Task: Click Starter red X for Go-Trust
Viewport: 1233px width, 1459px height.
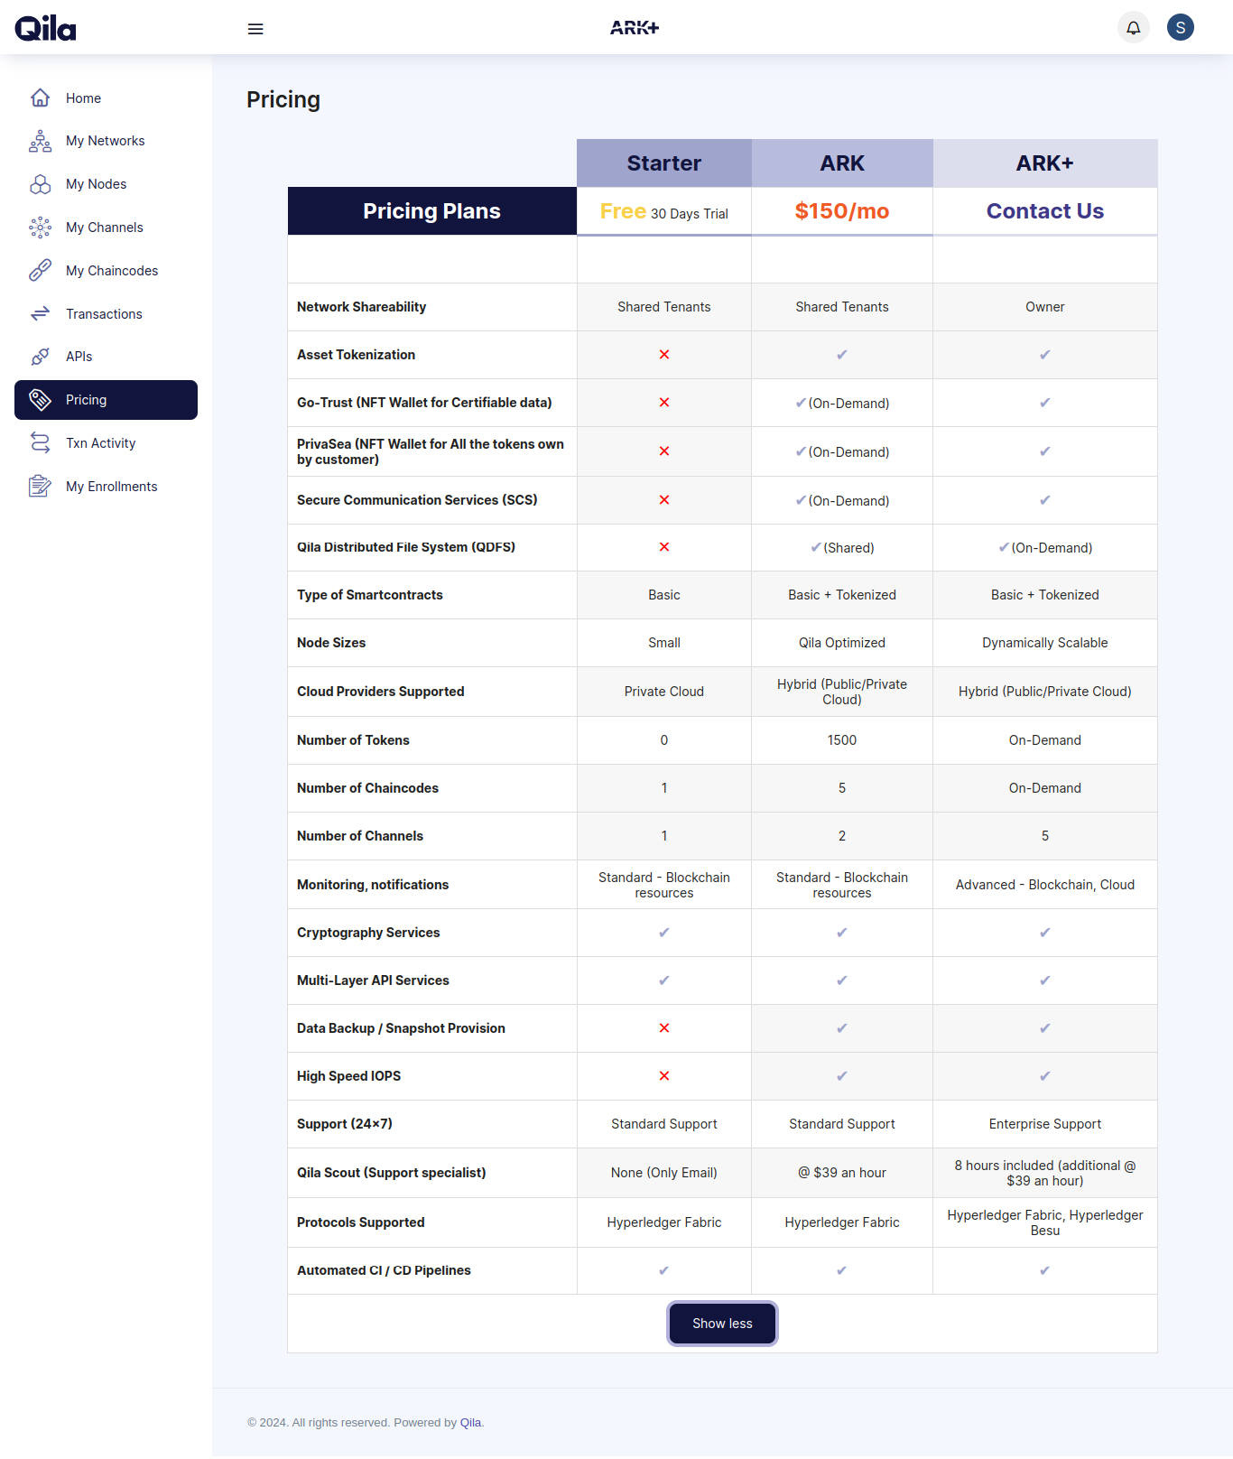Action: click(x=664, y=403)
